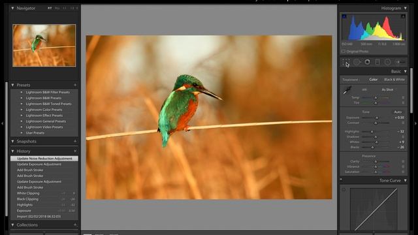Screen dimensions: 418x235
Task: Click the Auto tone button
Action: pyautogui.click(x=398, y=112)
